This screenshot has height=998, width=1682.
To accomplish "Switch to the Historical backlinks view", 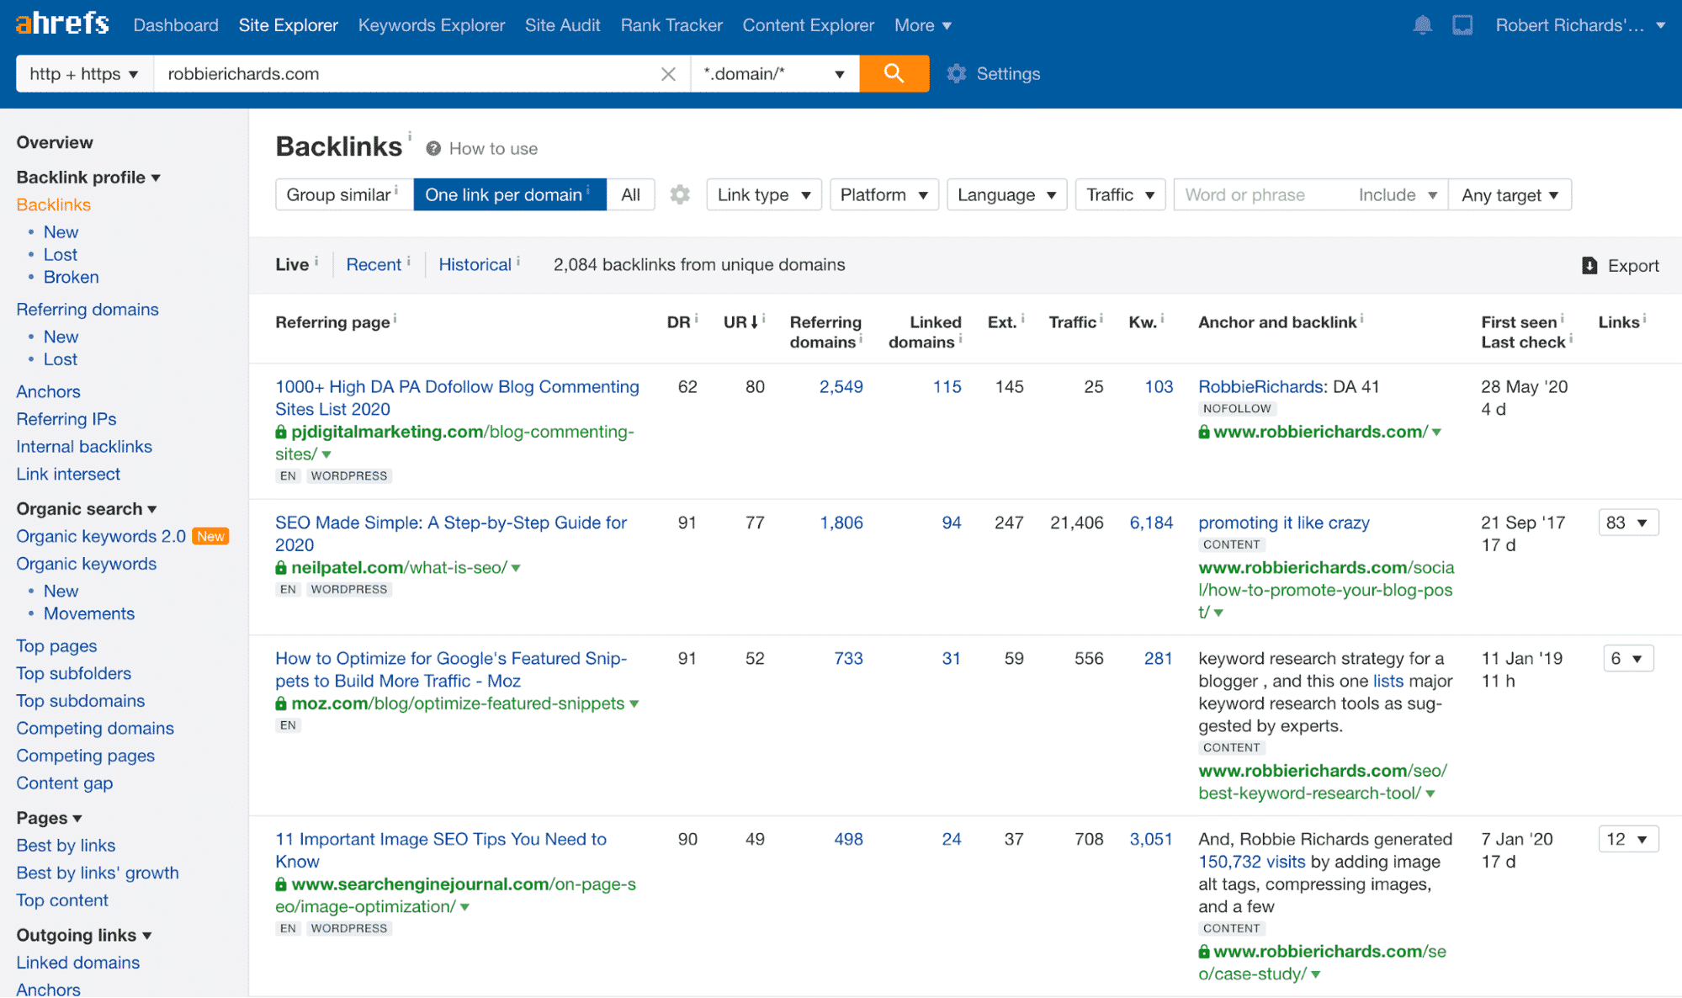I will pos(475,264).
